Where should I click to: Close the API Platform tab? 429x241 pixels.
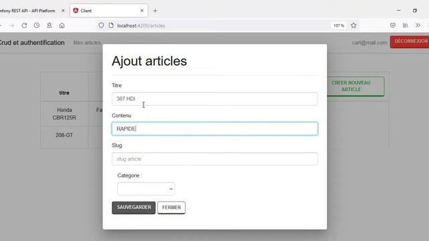point(63,11)
